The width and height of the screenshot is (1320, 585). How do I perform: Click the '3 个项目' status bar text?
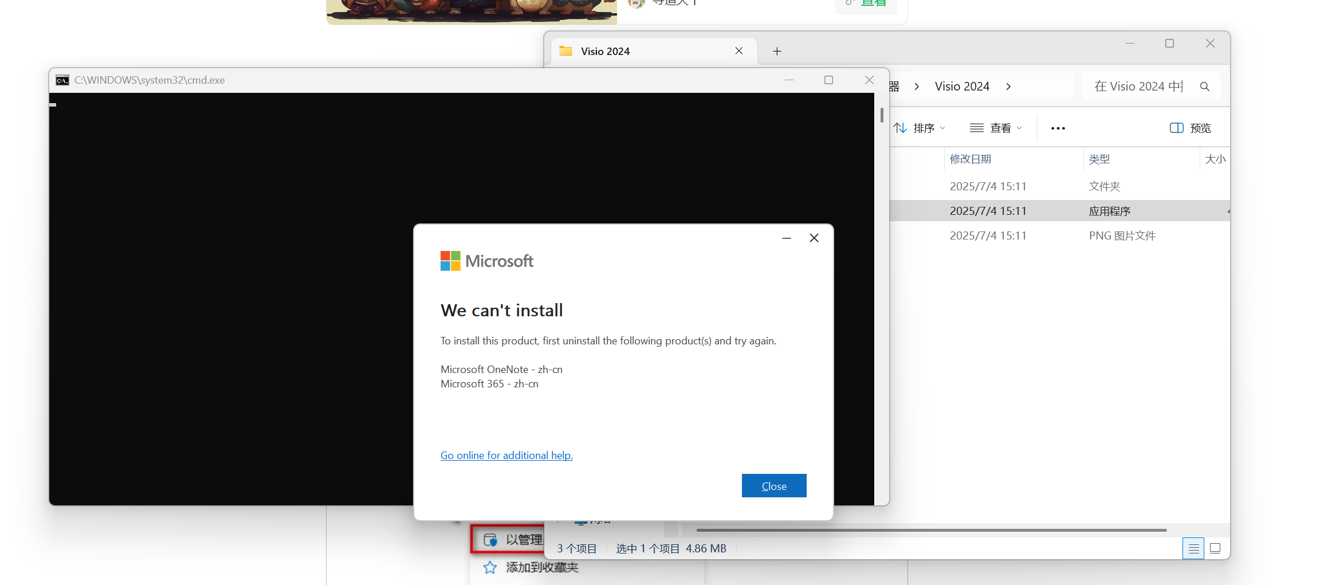coord(576,549)
